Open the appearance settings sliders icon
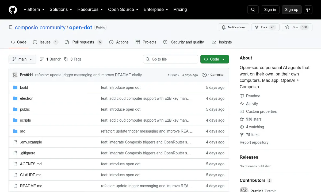Screen dimensions: 321x192 [x=308, y=10]
